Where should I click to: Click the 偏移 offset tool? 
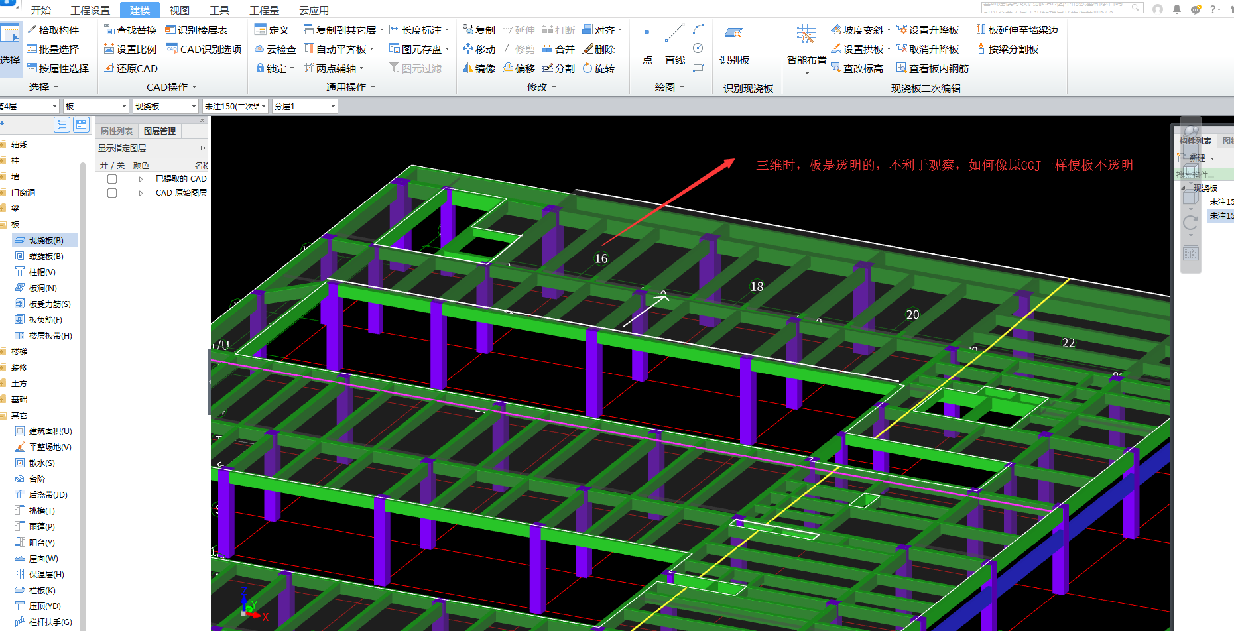click(x=519, y=68)
